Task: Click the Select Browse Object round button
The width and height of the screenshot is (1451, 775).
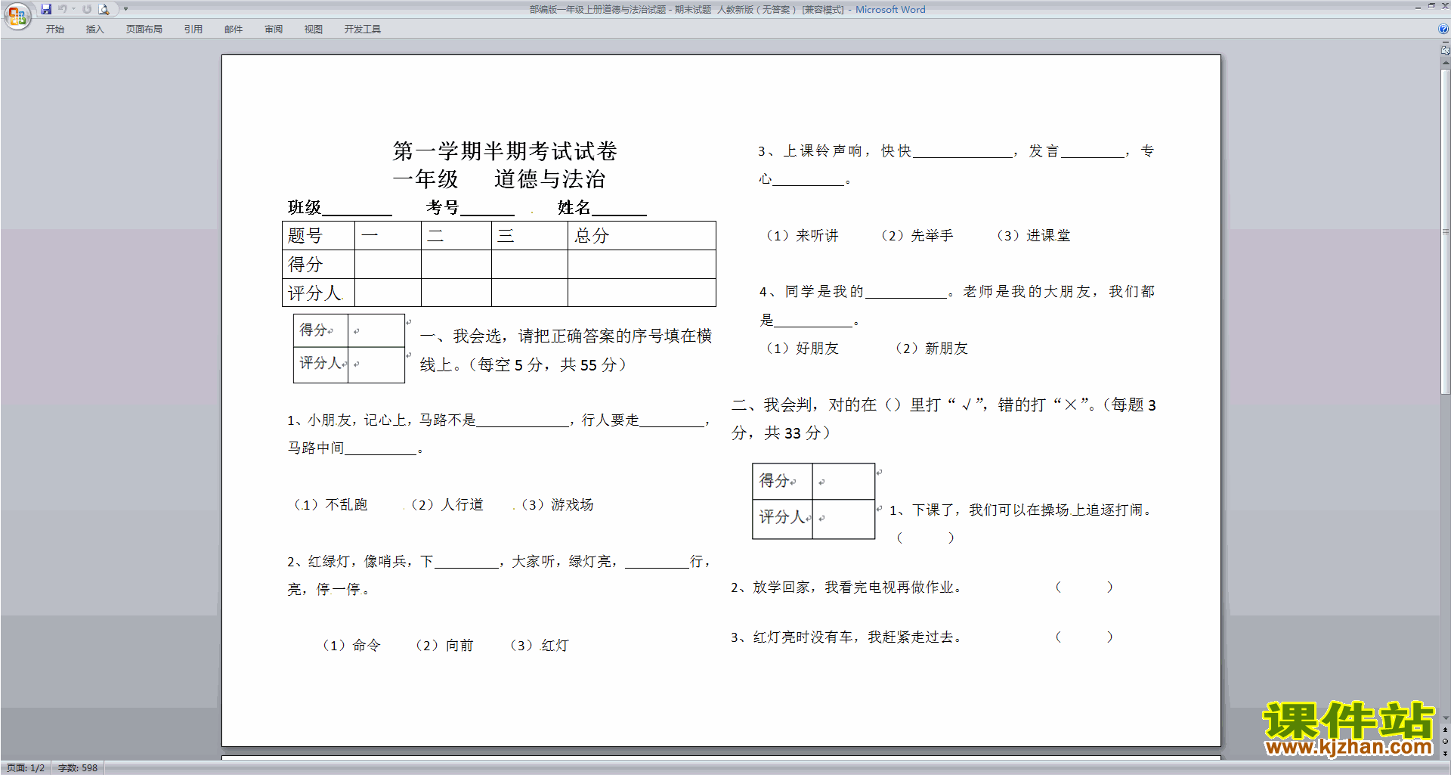Action: click(1445, 742)
